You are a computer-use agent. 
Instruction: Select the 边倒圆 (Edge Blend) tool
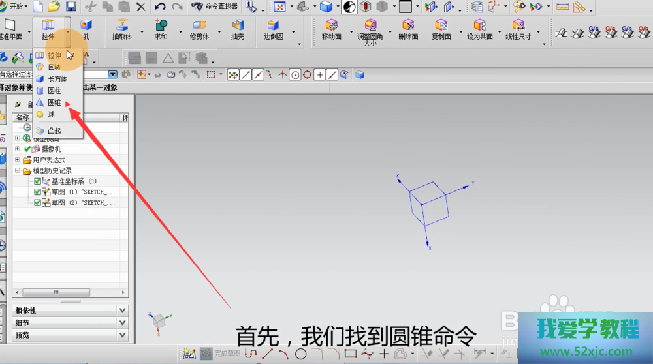click(x=273, y=28)
